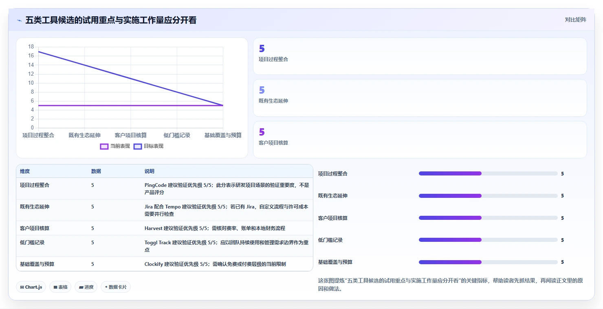Image resolution: width=603 pixels, height=309 pixels.
Task: Click 低门槛记录 in the table's first column
Action: 32,243
